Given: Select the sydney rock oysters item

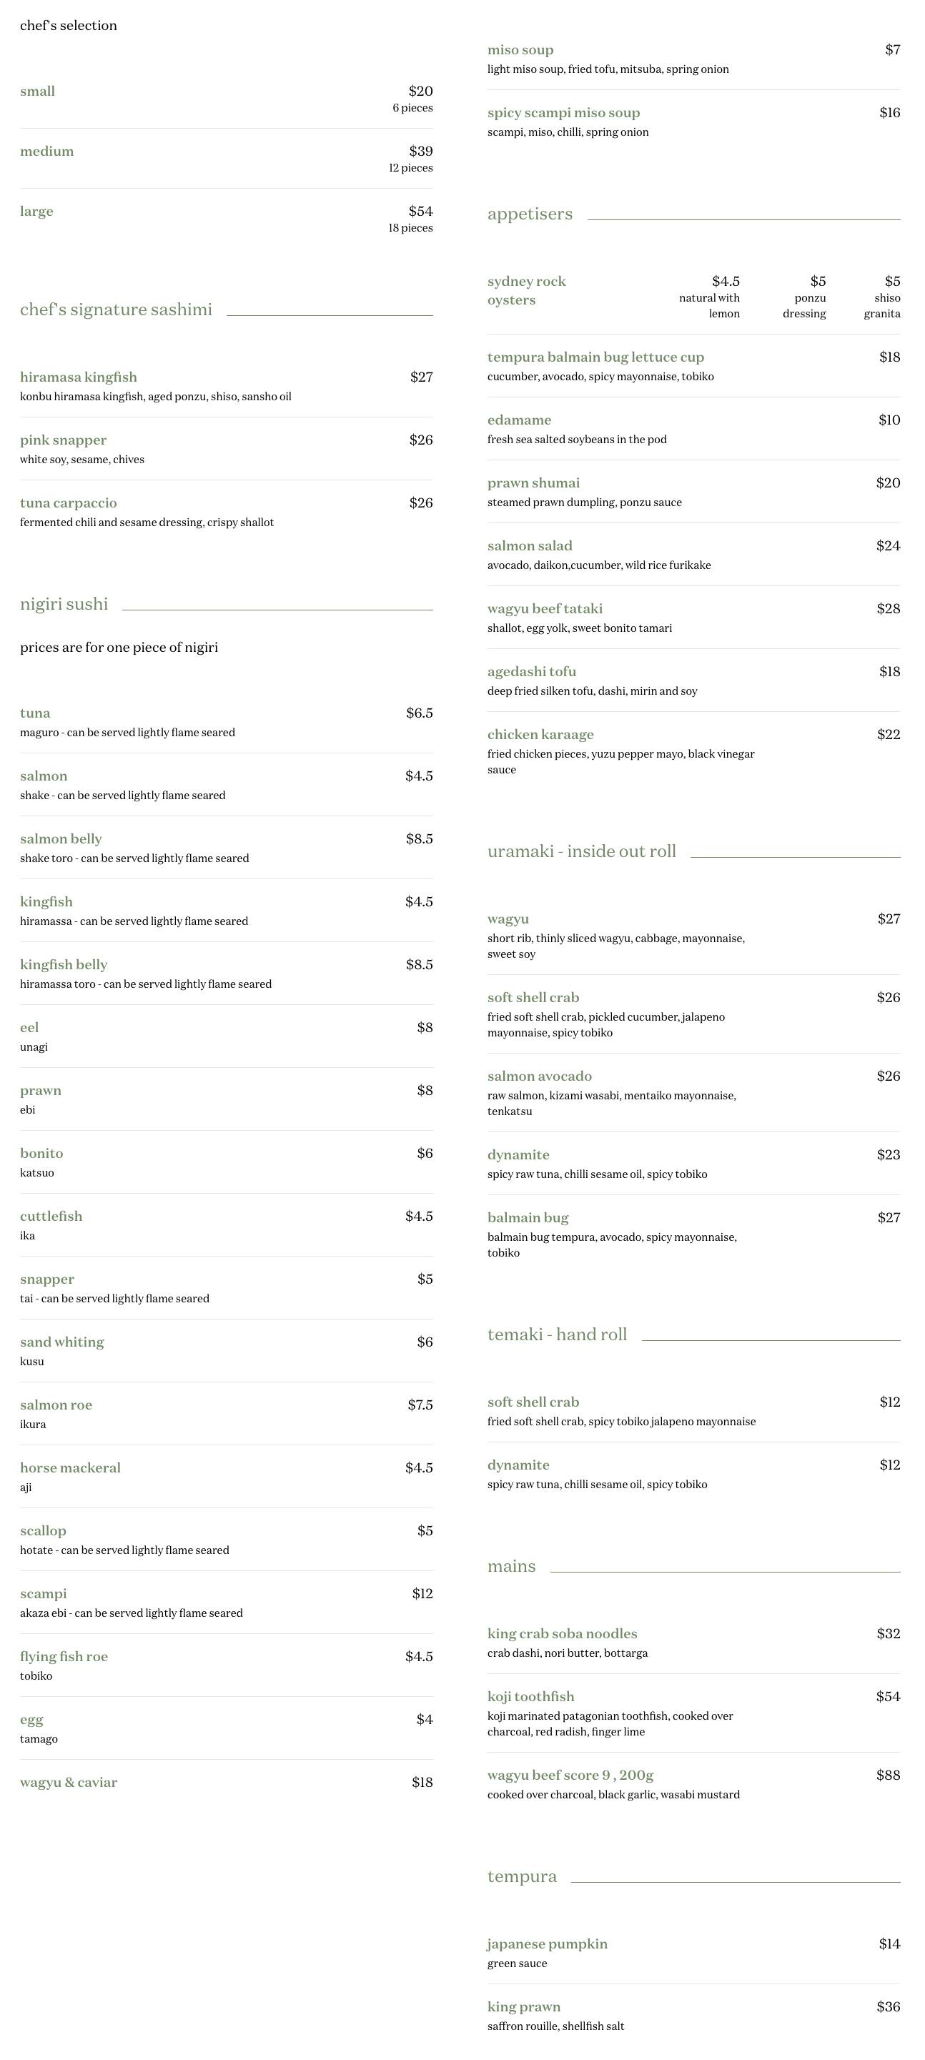Looking at the screenshot, I should 526,290.
